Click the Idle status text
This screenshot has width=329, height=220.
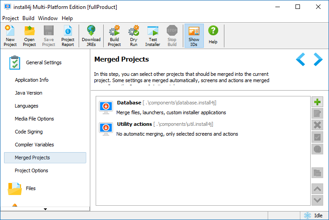[318, 216]
